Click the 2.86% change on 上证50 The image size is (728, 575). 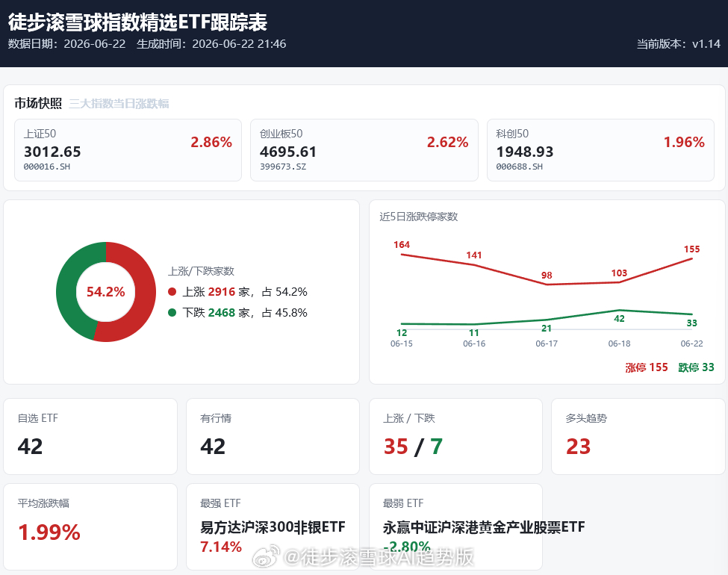tap(211, 142)
